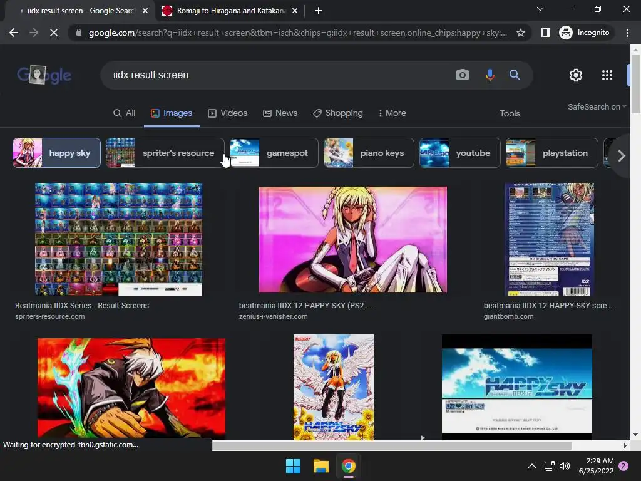Select the spriter's resource chip
Viewport: 641px width, 481px height.
[165, 153]
